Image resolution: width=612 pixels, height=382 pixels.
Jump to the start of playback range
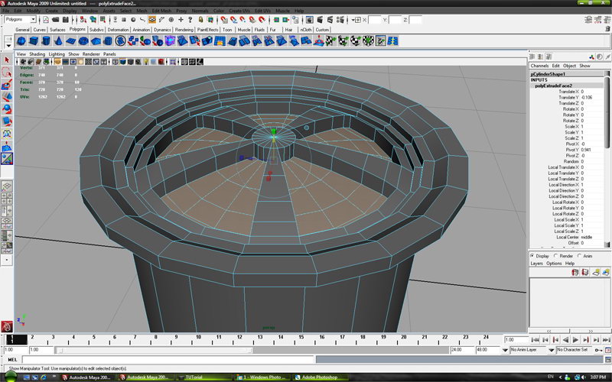(534, 339)
